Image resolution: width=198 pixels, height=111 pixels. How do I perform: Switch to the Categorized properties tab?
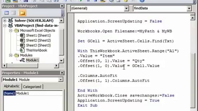[32, 87]
